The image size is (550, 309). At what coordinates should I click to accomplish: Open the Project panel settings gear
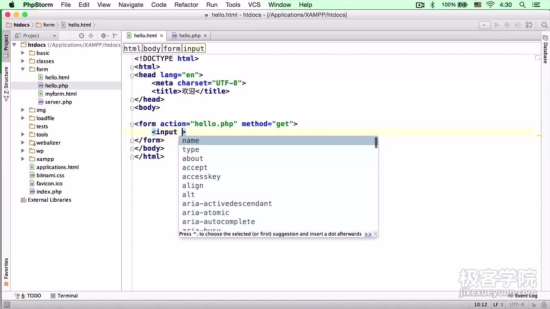tap(104, 36)
